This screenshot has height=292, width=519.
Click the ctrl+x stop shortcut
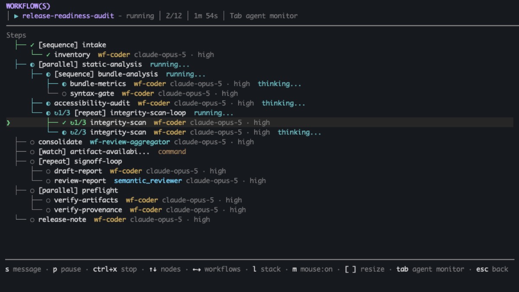pyautogui.click(x=115, y=269)
